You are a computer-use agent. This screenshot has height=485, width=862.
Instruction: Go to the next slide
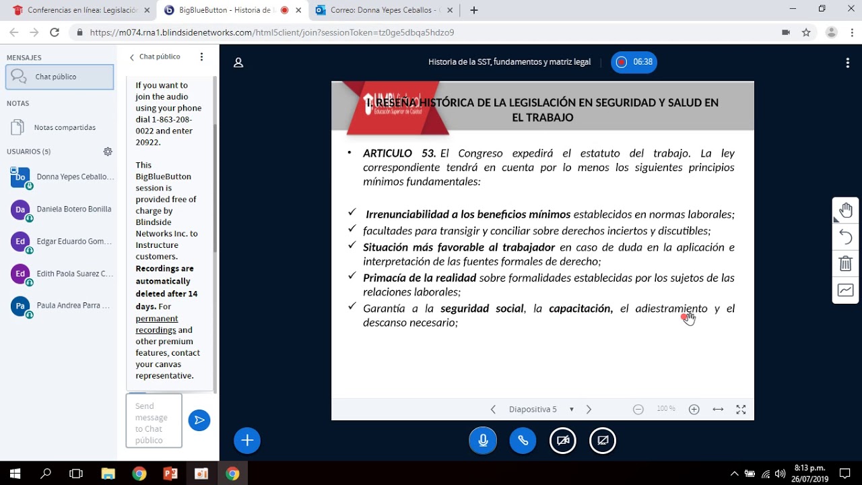click(x=589, y=410)
